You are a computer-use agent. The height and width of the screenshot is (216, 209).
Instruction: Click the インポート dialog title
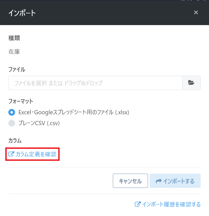(22, 13)
